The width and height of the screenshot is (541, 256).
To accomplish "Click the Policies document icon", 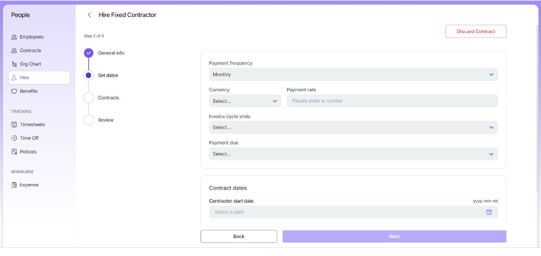I will 14,152.
